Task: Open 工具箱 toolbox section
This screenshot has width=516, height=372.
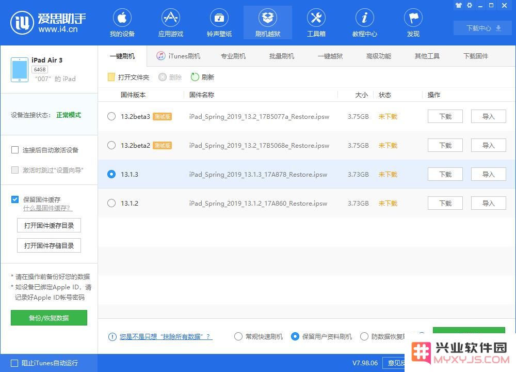Action: (316, 23)
